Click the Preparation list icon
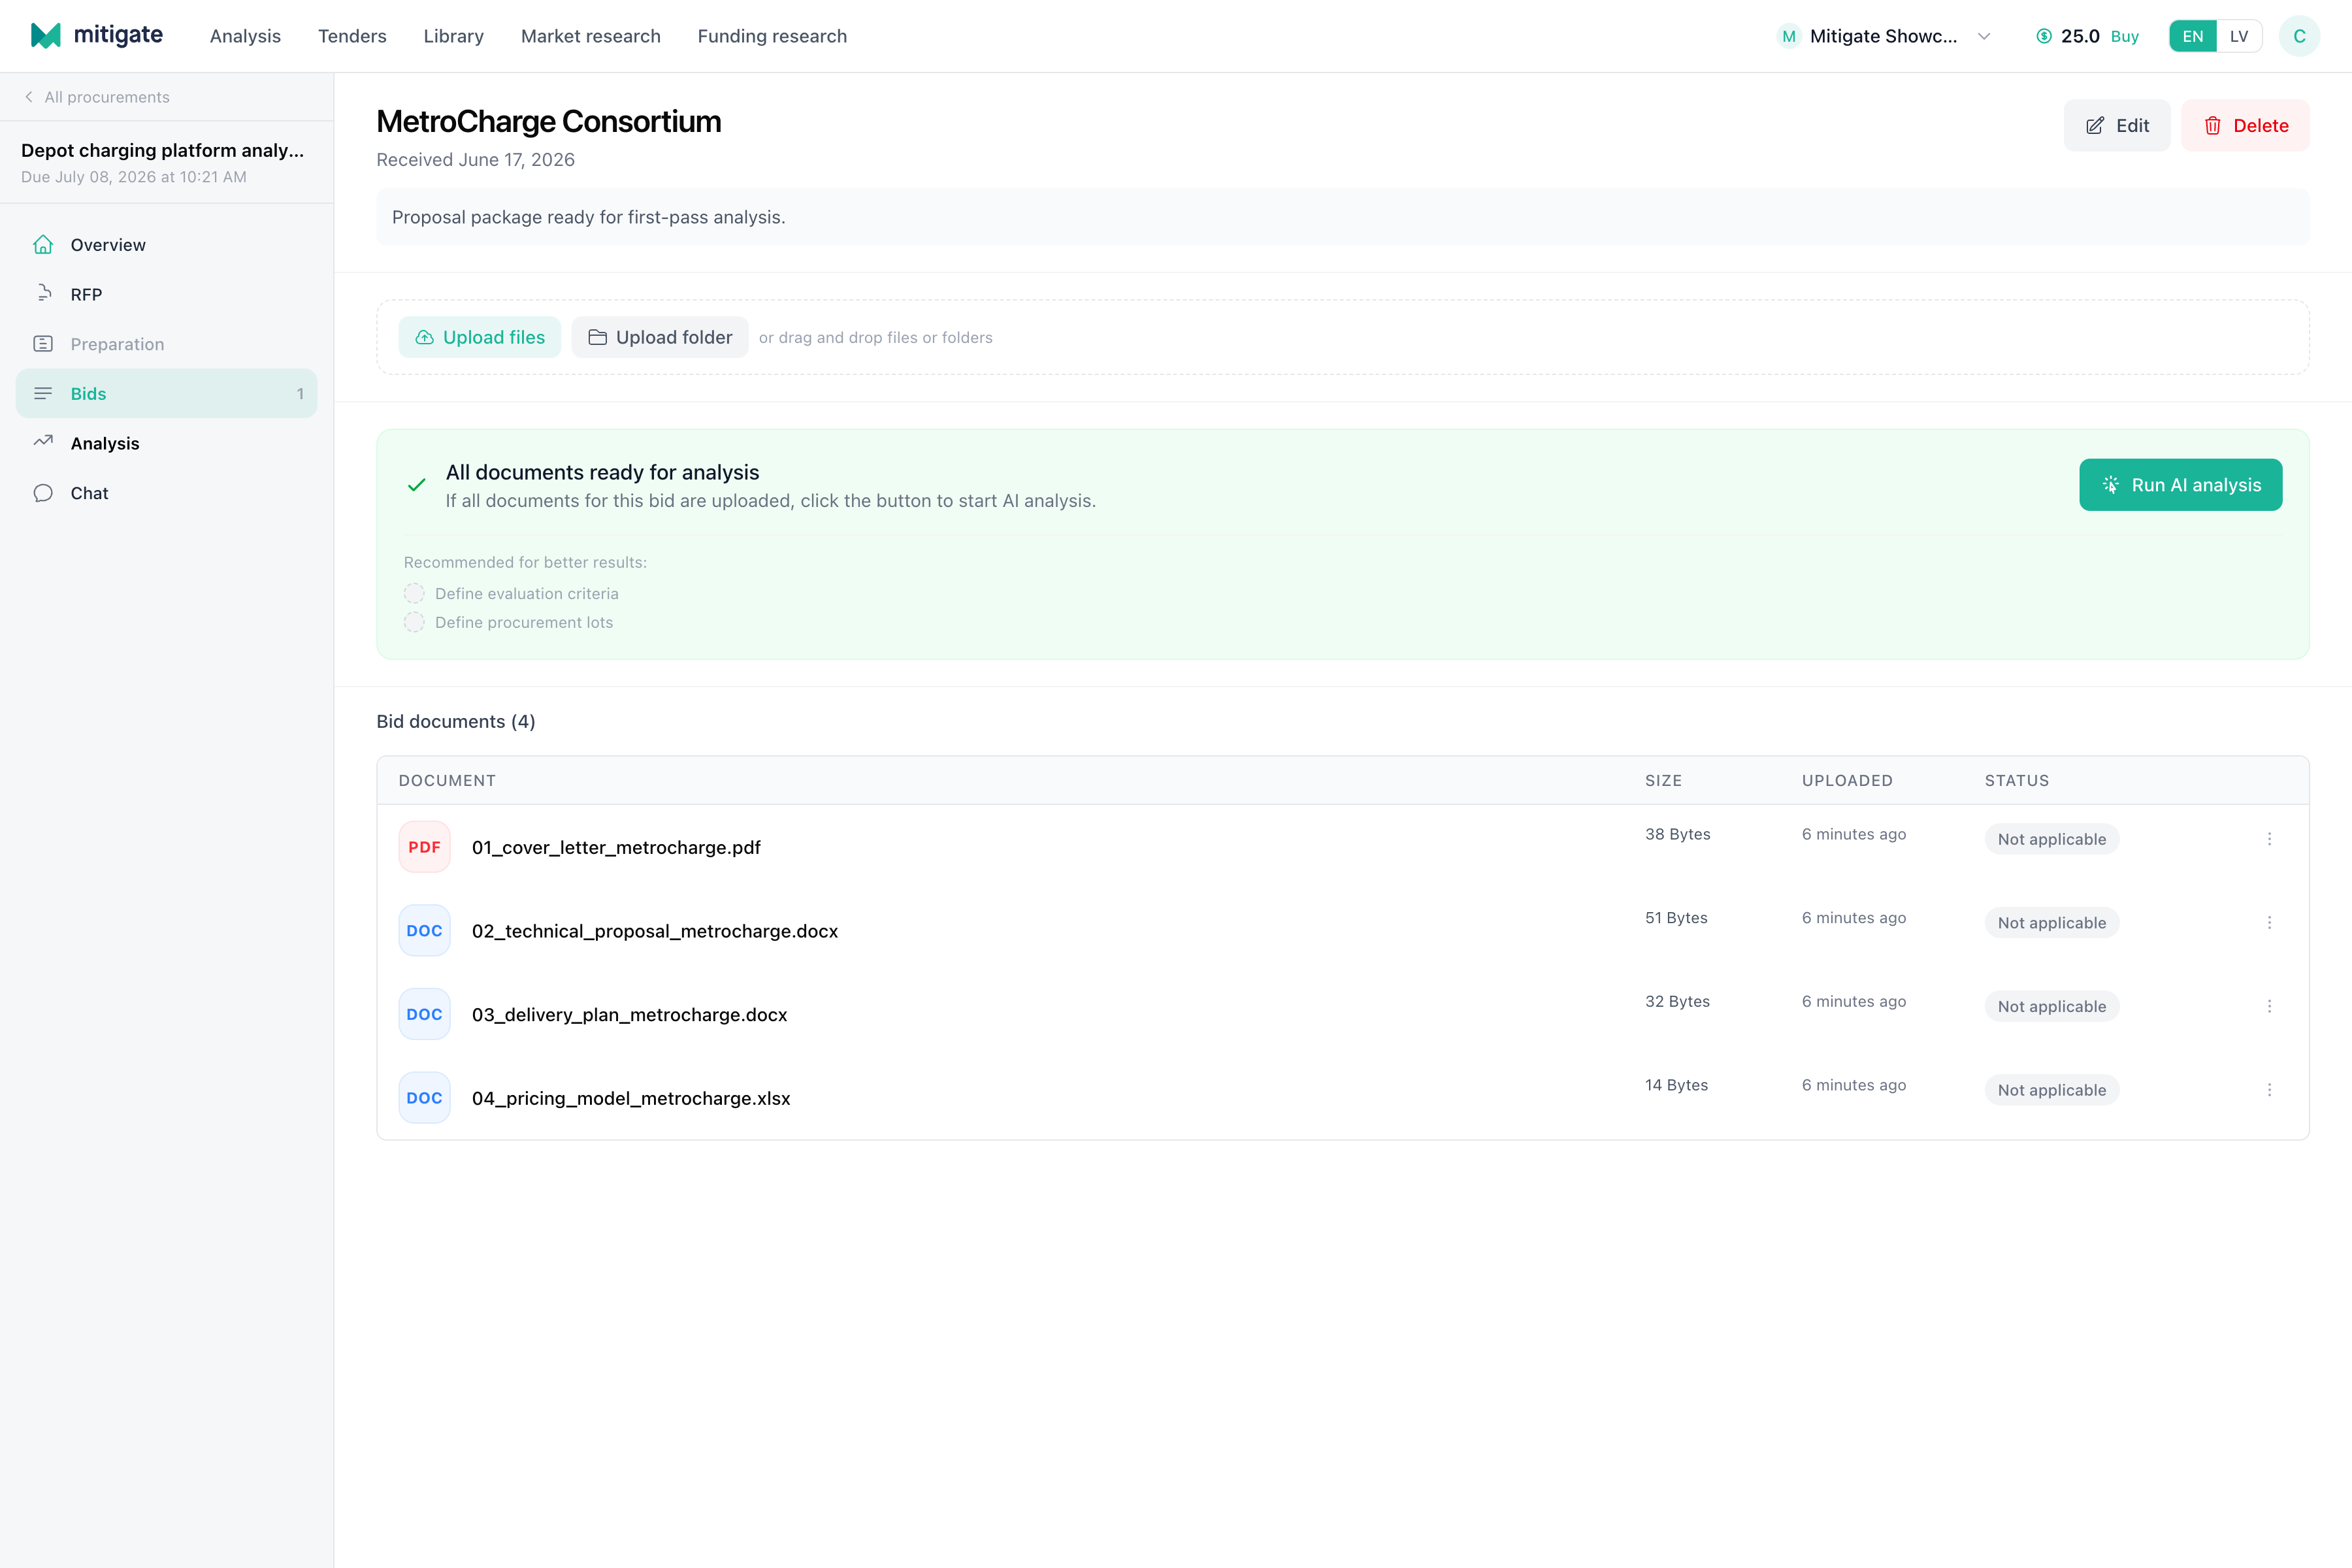Image resolution: width=2352 pixels, height=1568 pixels. click(43, 344)
